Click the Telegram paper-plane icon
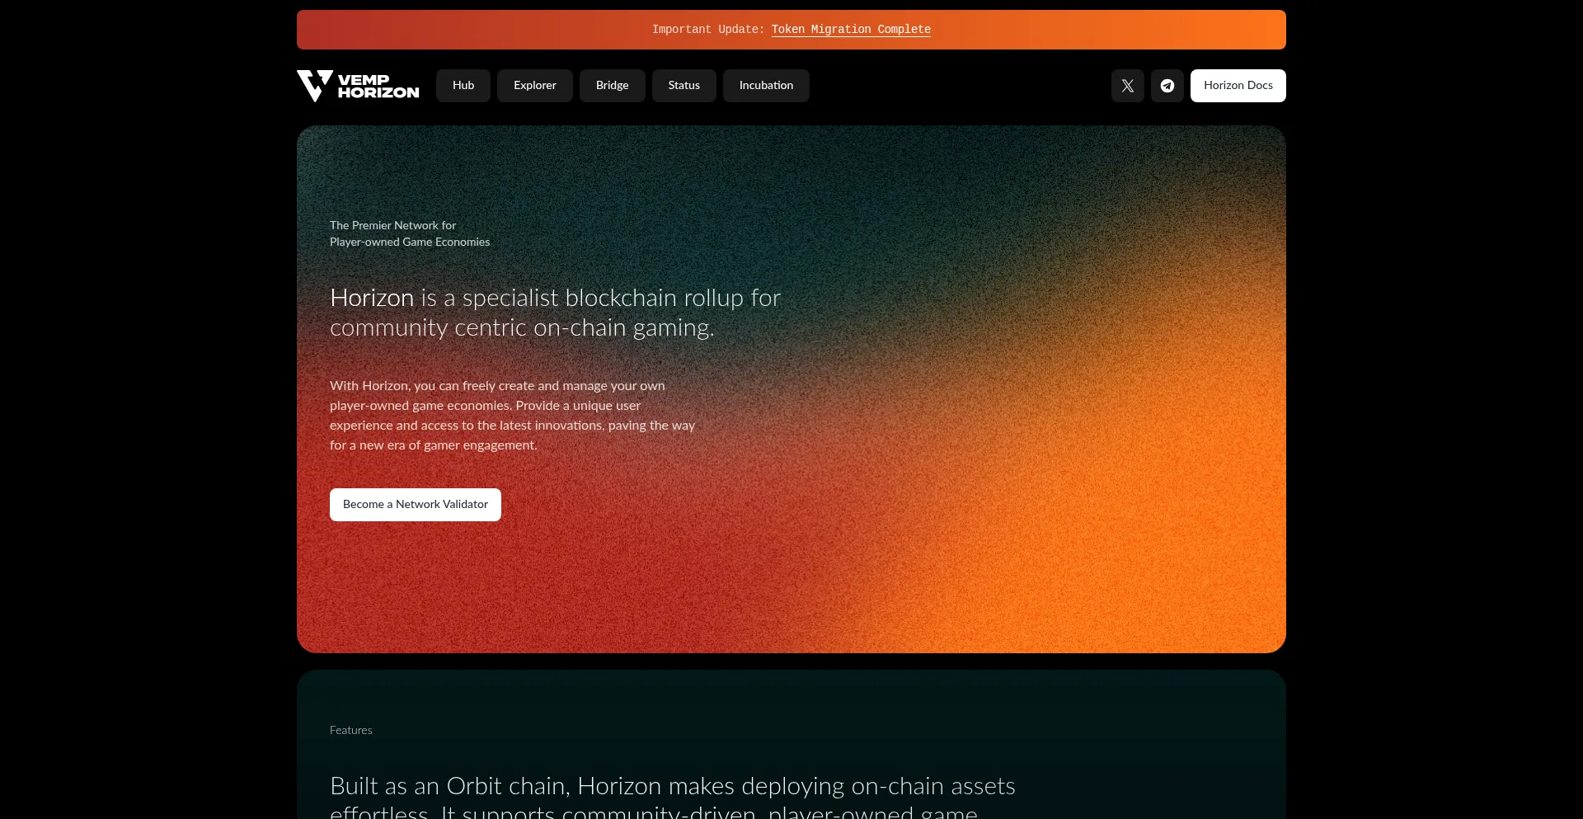1583x819 pixels. click(x=1167, y=86)
